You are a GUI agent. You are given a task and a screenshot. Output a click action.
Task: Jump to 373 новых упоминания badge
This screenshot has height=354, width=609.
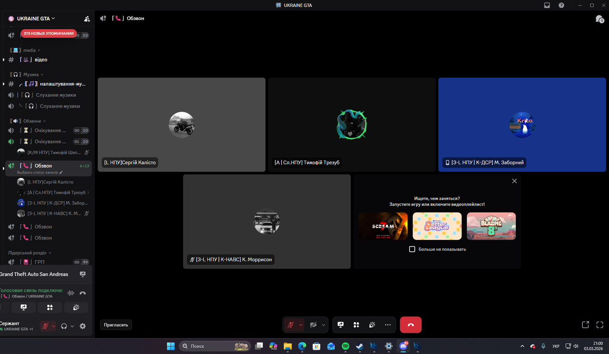click(49, 33)
